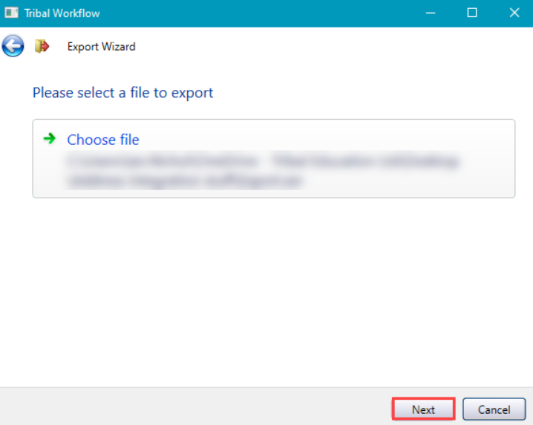Click the empty title bar area before Minimize
533x425 pixels.
tap(260, 13)
